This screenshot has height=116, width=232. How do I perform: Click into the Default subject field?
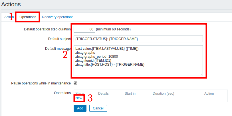(x=138, y=39)
